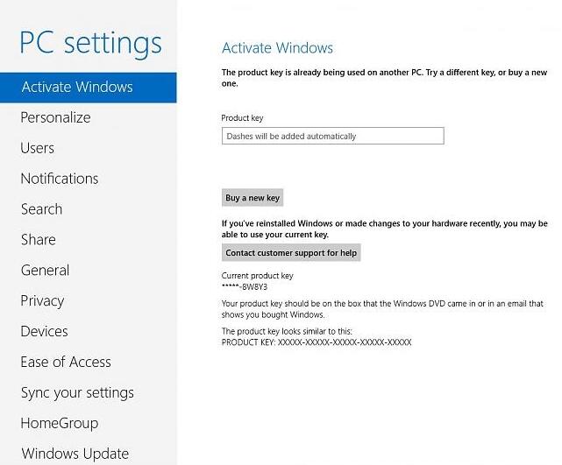Select the Search settings category

[x=41, y=209]
